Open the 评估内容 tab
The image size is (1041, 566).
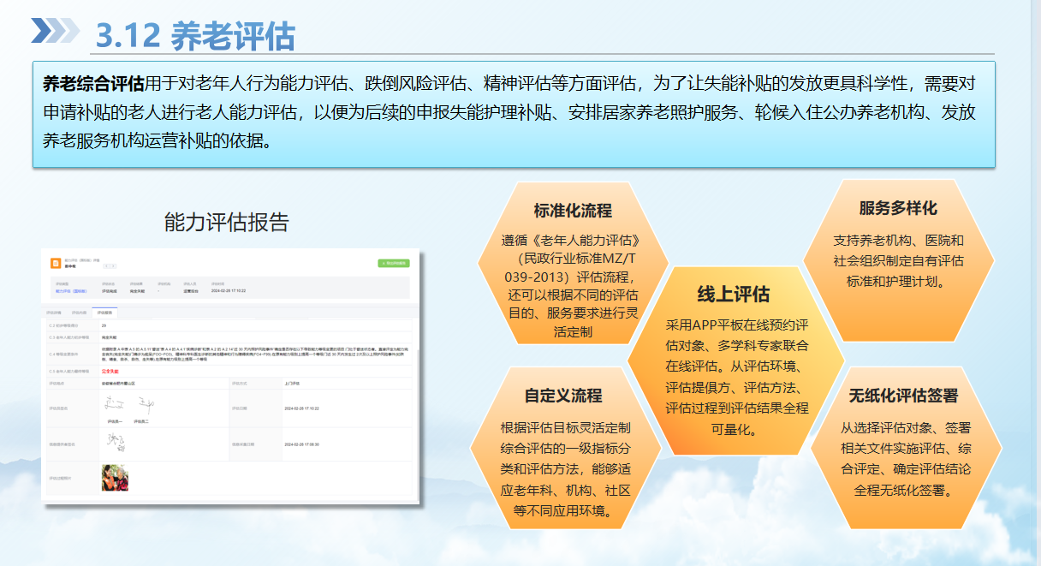coord(78,311)
